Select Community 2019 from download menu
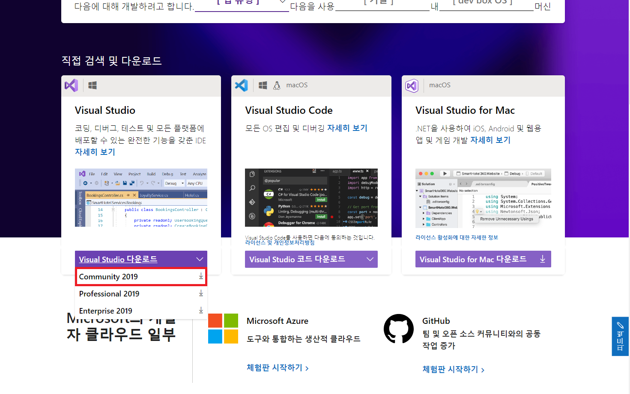Viewport: 630px width, 394px height. (141, 276)
